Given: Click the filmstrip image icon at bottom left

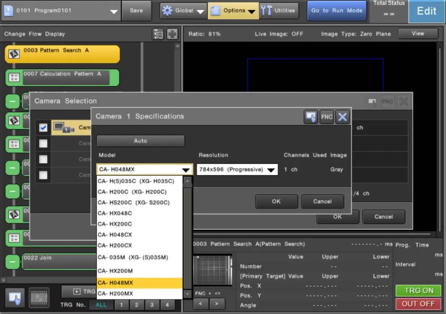Looking at the screenshot, I should click(39, 297).
